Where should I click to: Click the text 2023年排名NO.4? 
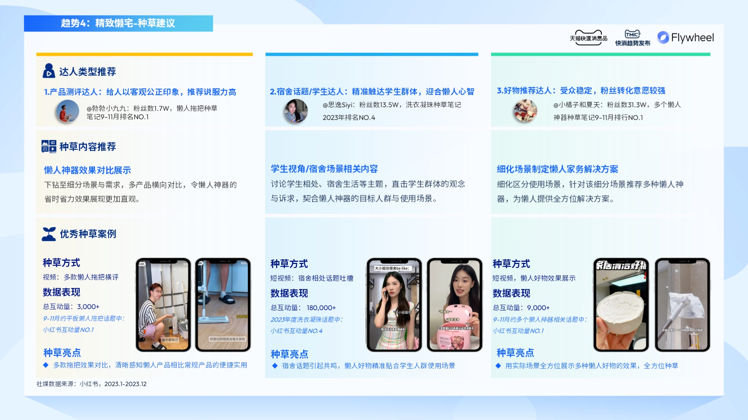349,117
